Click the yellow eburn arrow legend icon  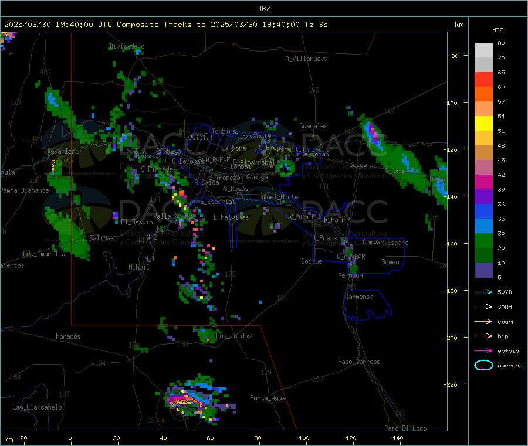point(483,321)
